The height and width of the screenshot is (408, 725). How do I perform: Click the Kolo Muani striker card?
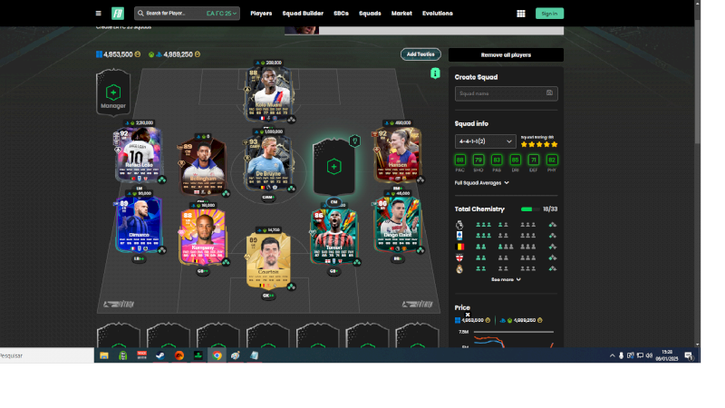[269, 95]
